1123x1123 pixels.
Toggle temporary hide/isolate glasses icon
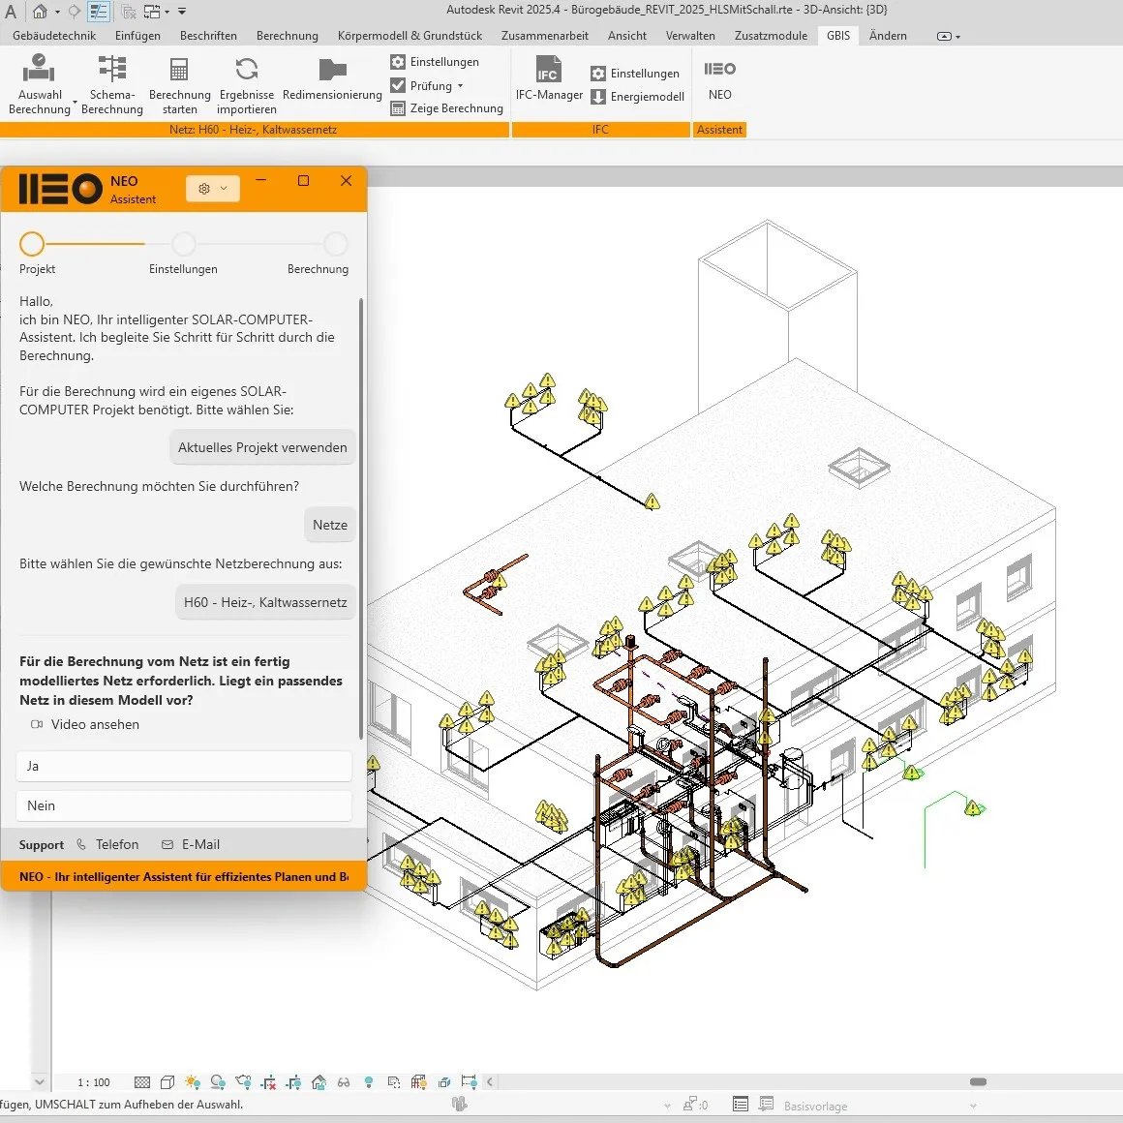point(344,1082)
